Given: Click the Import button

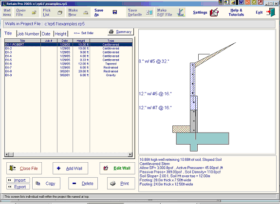Looking at the screenshot, I should 18,180.
